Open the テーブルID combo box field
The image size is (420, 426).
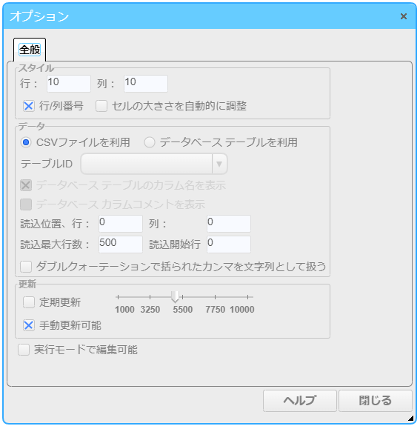154,164
